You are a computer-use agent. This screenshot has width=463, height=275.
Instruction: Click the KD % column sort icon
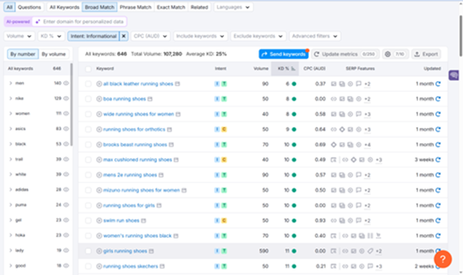tap(293, 69)
